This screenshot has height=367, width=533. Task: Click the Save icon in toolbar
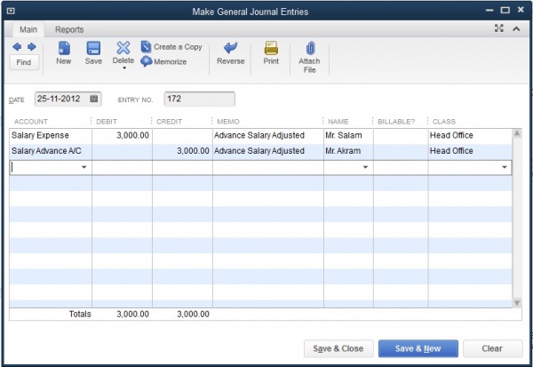(x=93, y=48)
